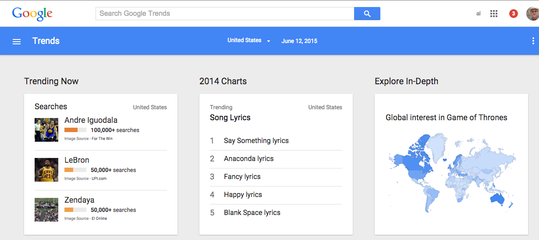Viewport: 539px width, 240px height.
Task: Click the Trends title in header
Action: [46, 41]
